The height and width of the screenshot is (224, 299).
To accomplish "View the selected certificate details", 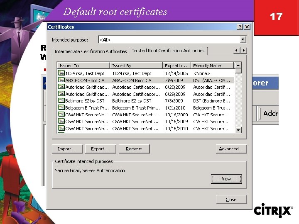I will point(226,179).
